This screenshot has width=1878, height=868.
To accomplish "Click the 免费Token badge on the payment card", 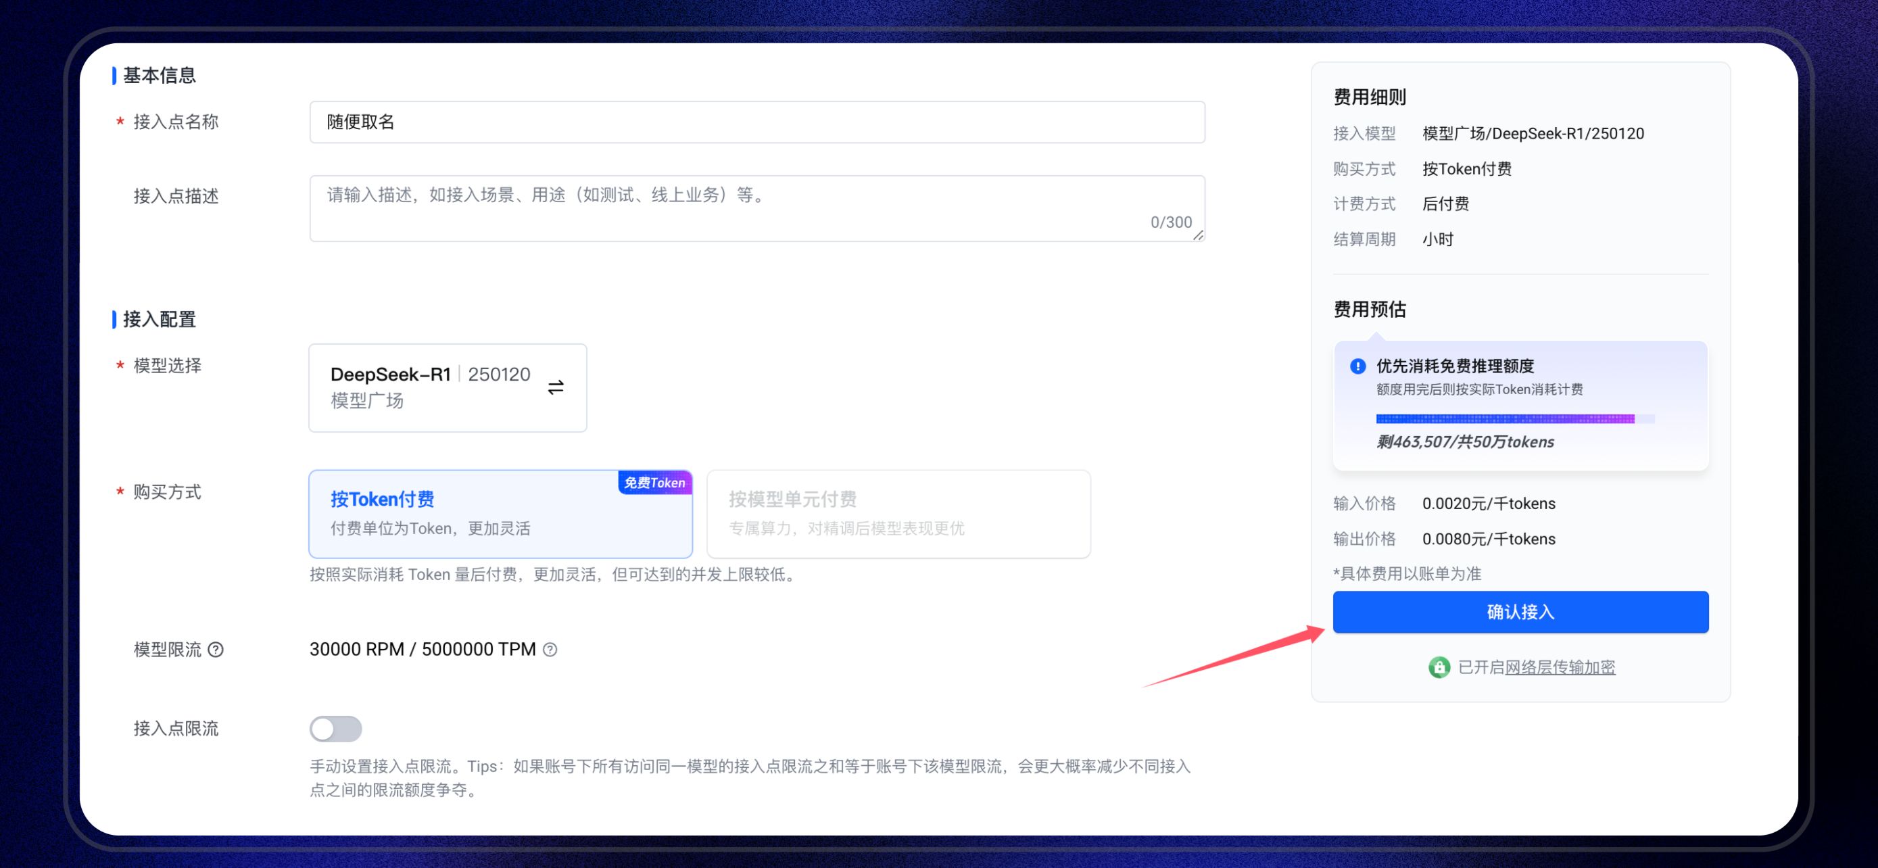I will [654, 483].
